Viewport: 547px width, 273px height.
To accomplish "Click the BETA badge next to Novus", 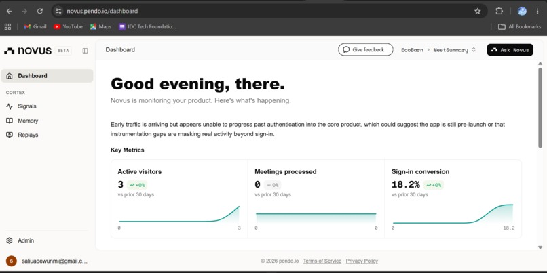I will coord(63,51).
